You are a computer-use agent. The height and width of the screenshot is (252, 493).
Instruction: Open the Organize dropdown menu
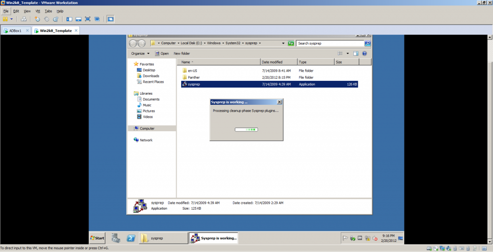[x=140, y=53]
